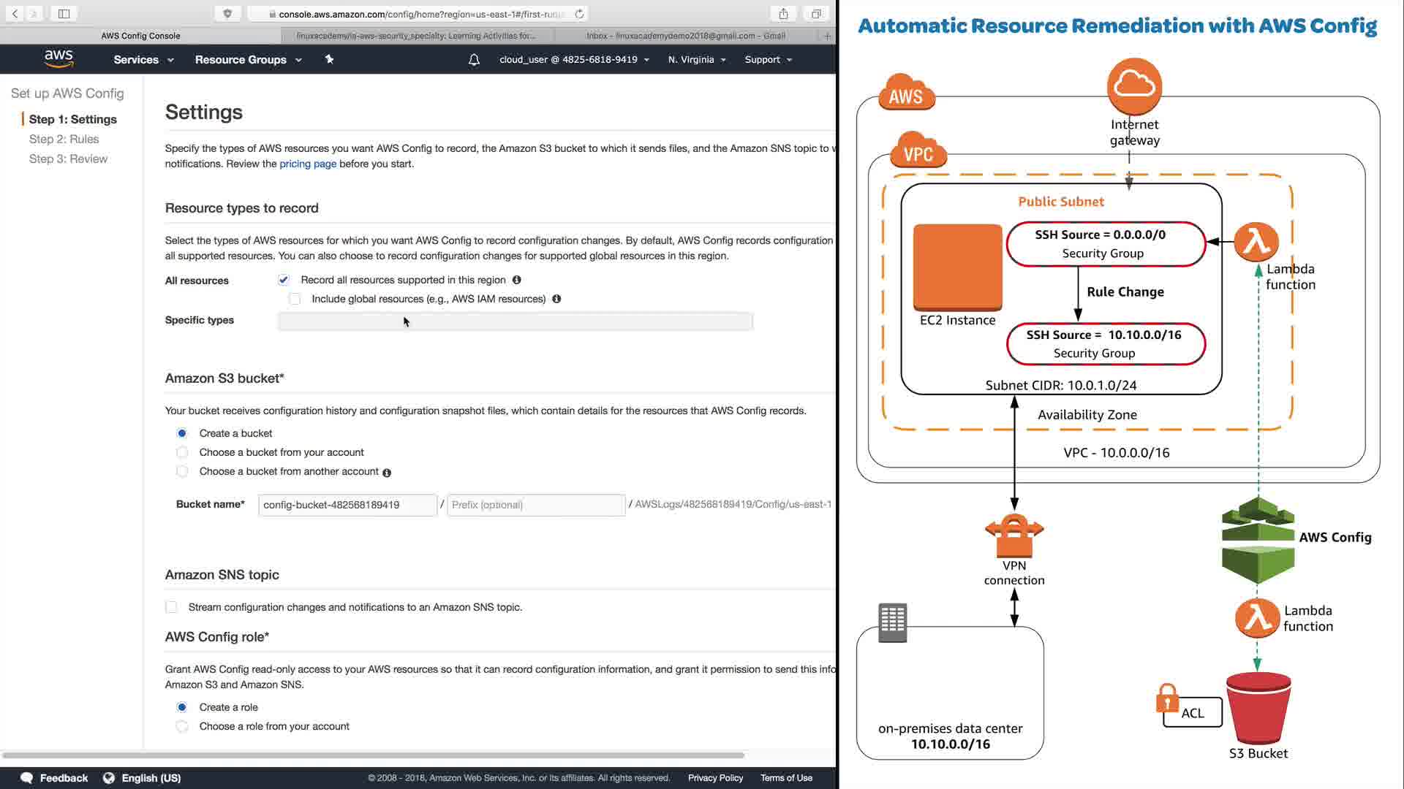Click the Safari share icon
1404x789 pixels.
tap(783, 14)
